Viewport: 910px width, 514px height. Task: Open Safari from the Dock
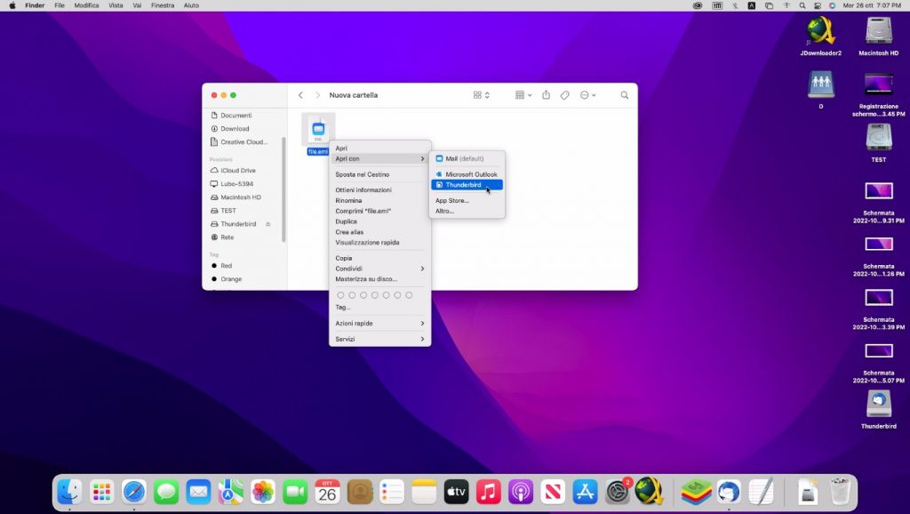point(134,491)
